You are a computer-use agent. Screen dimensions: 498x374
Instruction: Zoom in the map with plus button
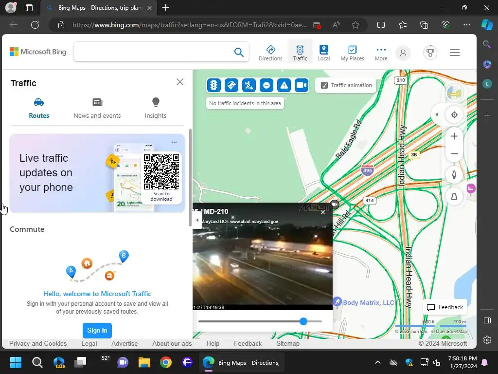point(454,136)
